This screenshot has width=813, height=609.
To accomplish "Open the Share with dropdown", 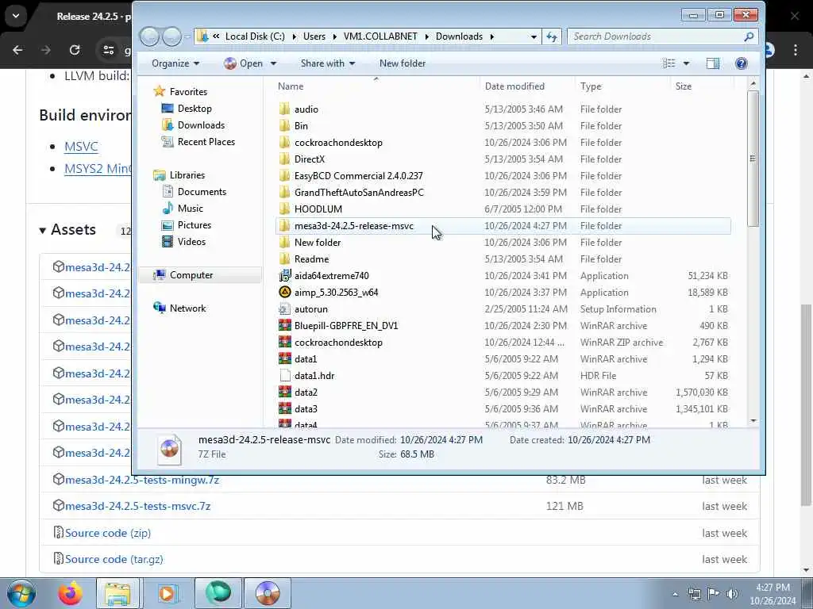I will [x=328, y=63].
